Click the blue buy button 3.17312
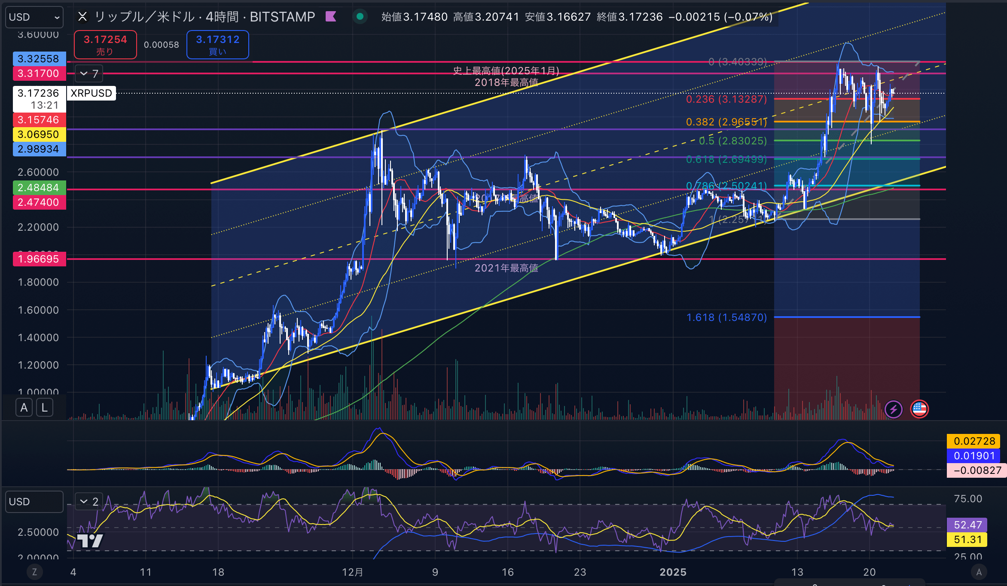The image size is (1007, 586). click(x=217, y=45)
